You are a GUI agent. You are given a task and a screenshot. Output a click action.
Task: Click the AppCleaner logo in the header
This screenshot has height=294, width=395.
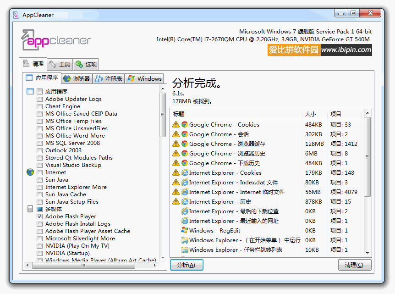tap(56, 40)
